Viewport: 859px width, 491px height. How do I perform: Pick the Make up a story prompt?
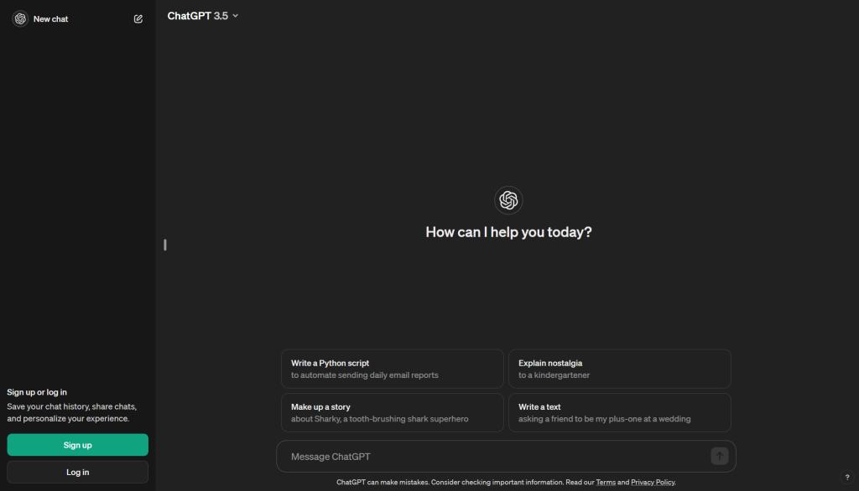pyautogui.click(x=392, y=412)
